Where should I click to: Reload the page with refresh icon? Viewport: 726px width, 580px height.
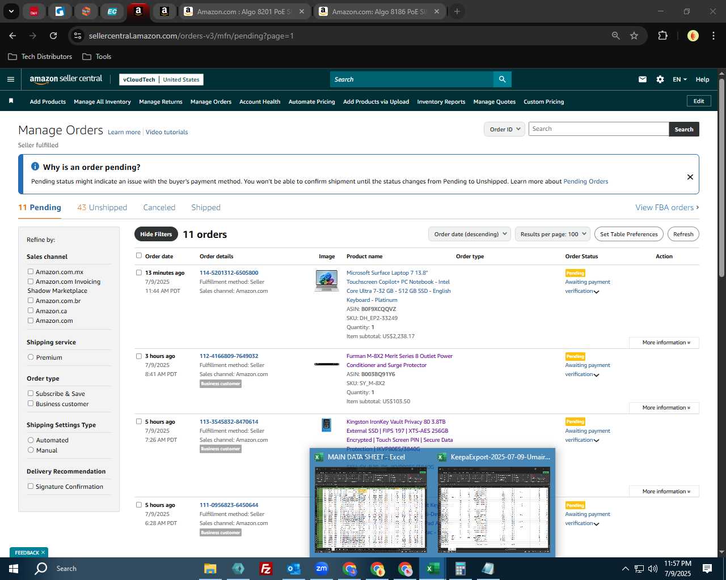tap(53, 36)
